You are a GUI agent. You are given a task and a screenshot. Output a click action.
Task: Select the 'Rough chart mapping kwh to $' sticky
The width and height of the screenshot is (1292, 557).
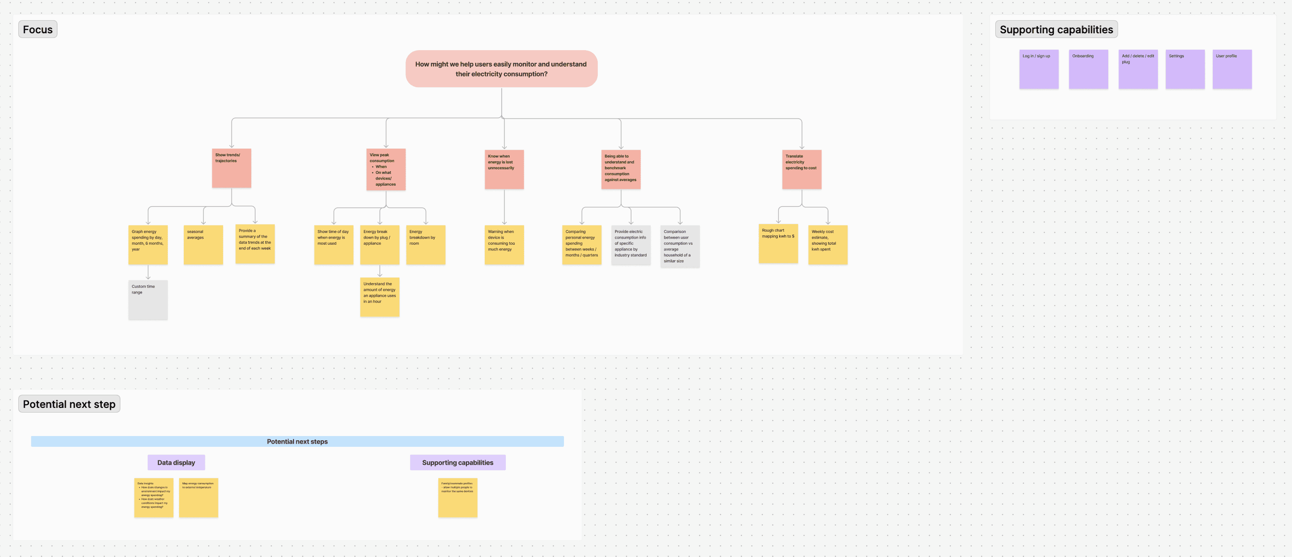pyautogui.click(x=778, y=243)
